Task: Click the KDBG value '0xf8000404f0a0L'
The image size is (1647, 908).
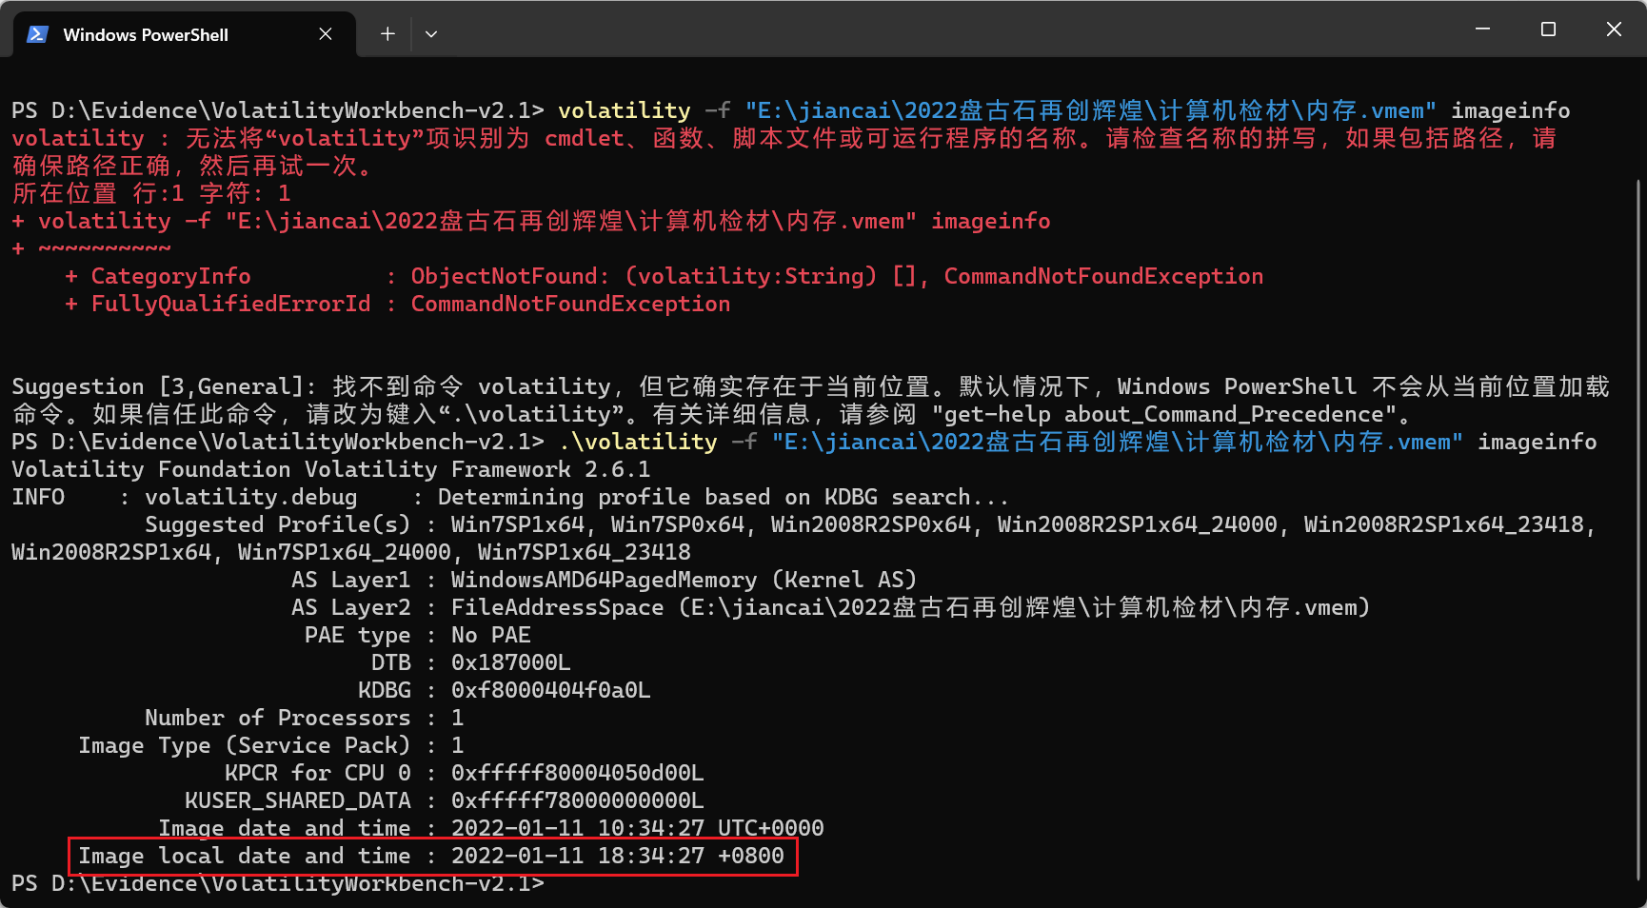Action: pyautogui.click(x=550, y=690)
